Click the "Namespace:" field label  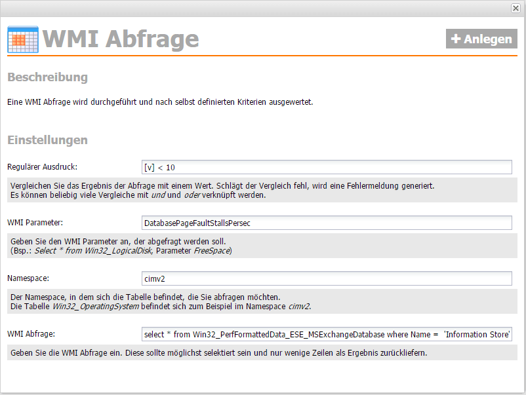28,279
